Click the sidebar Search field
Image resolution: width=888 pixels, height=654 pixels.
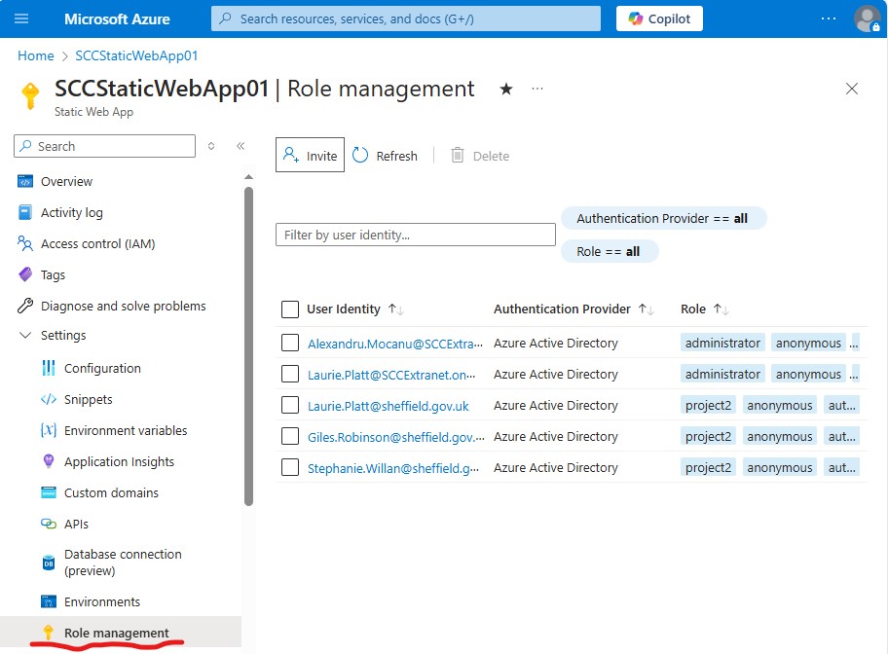point(105,146)
